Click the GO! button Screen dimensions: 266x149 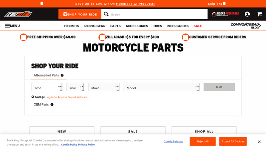point(219,87)
